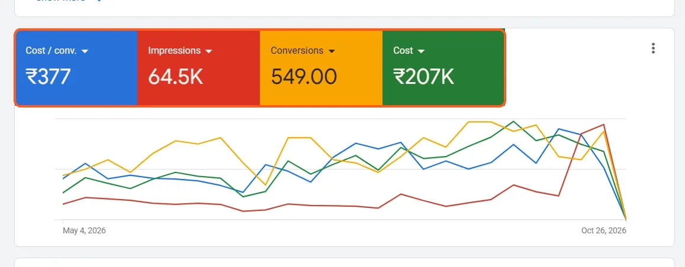Click the Oct 26, 2026 axis label

(x=604, y=230)
